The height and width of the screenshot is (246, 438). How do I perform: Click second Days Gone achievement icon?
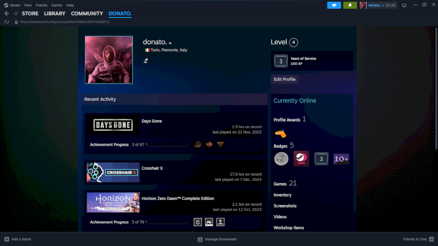[x=209, y=145]
